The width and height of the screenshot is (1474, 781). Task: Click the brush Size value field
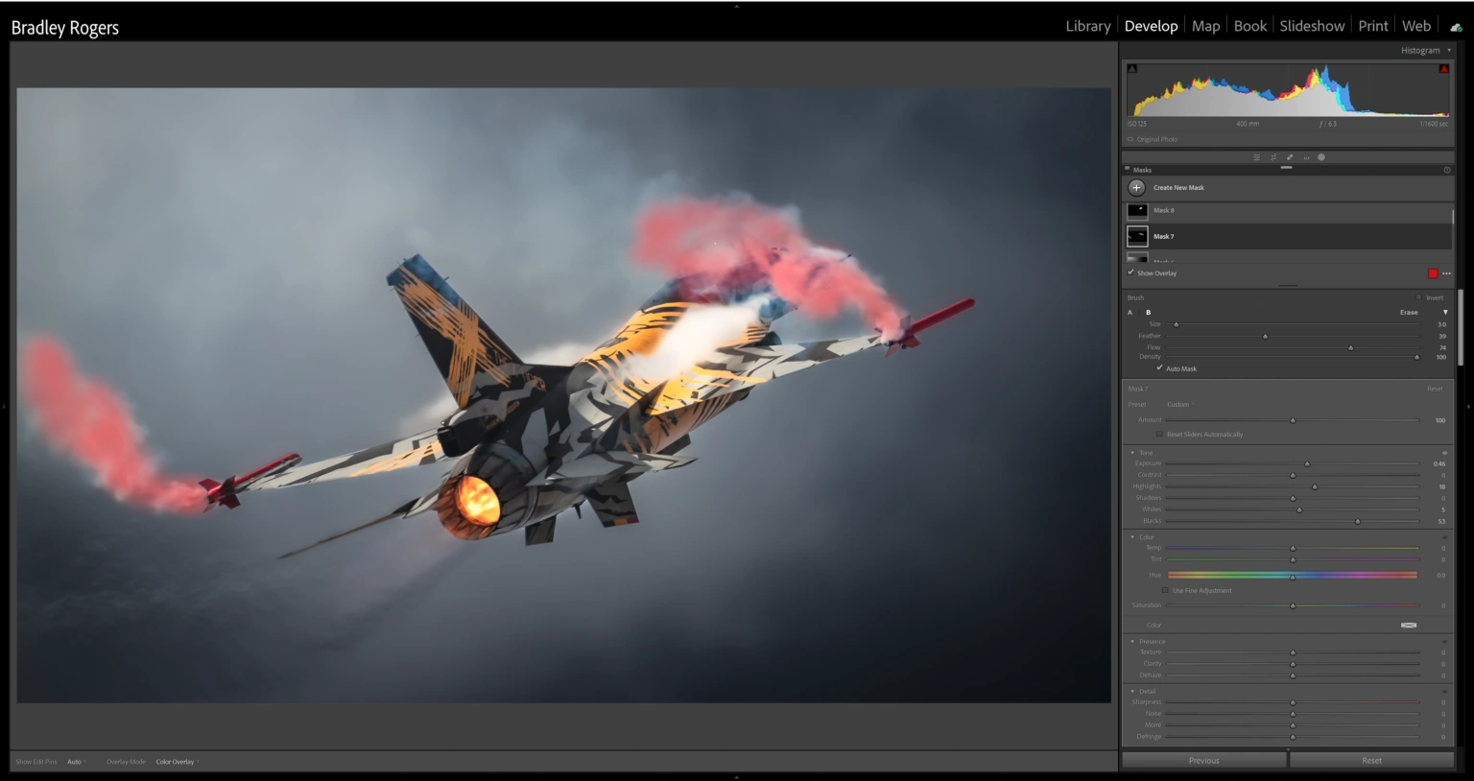tap(1441, 324)
